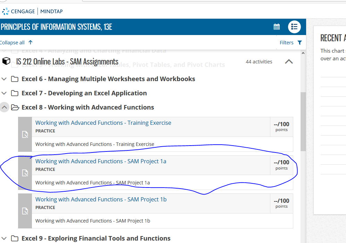
Task: Click the Excel 6 folder icon
Action: (15, 79)
